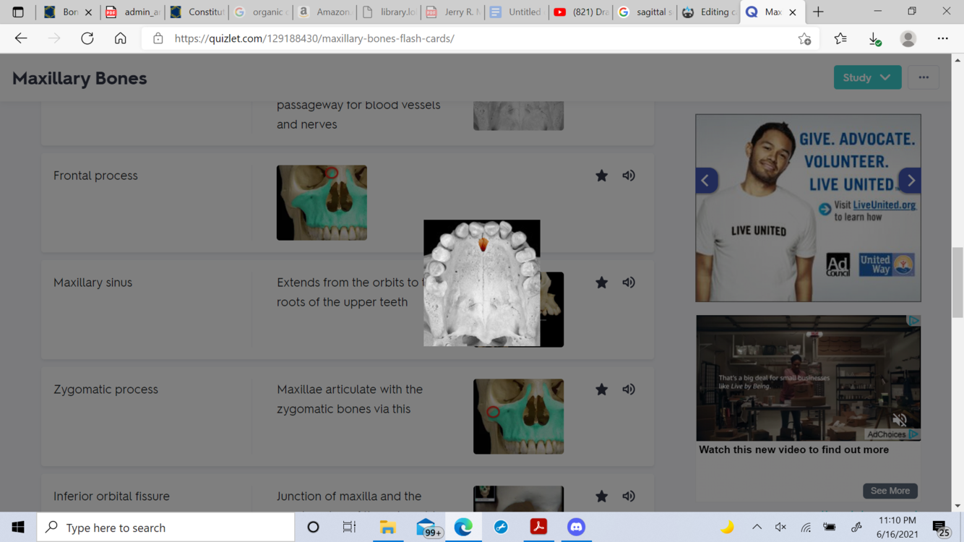Open the Study dropdown
964x542 pixels.
tap(867, 77)
